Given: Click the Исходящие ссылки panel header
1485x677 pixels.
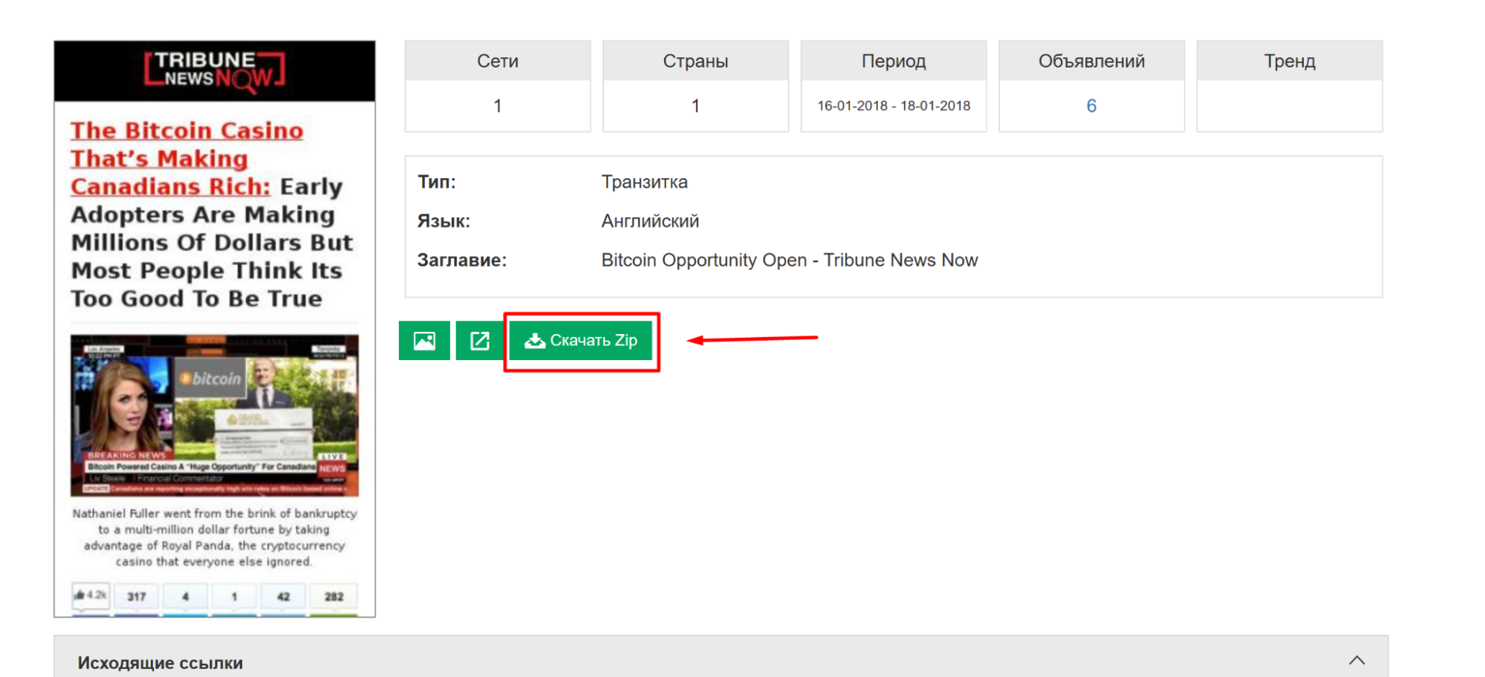Looking at the screenshot, I should click(x=721, y=657).
